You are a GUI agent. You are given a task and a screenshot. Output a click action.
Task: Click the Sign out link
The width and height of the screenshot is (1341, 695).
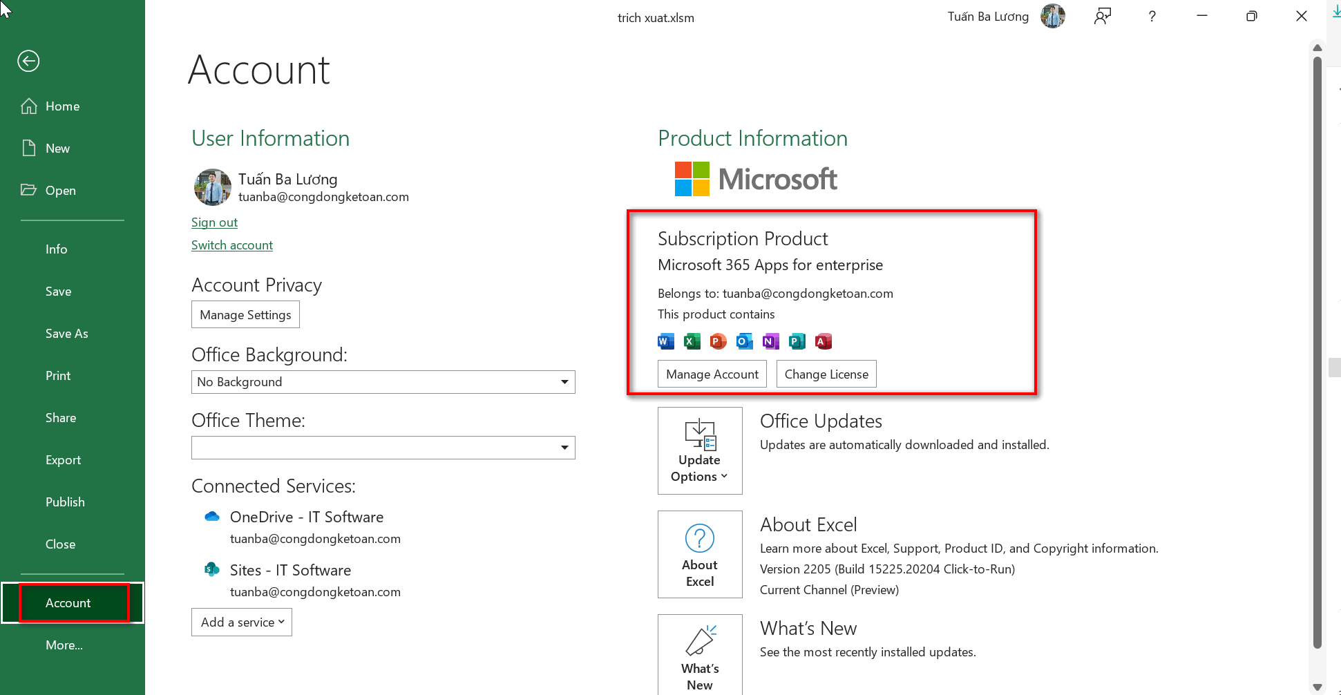(x=214, y=222)
